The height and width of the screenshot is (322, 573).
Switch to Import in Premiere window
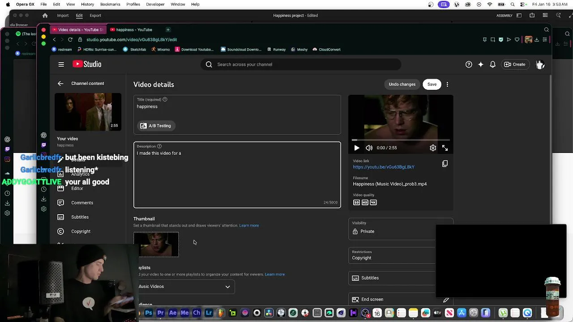[63, 16]
